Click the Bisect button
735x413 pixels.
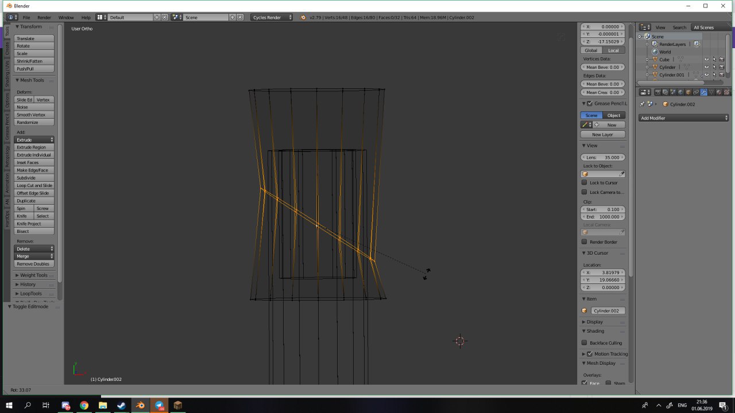coord(34,231)
